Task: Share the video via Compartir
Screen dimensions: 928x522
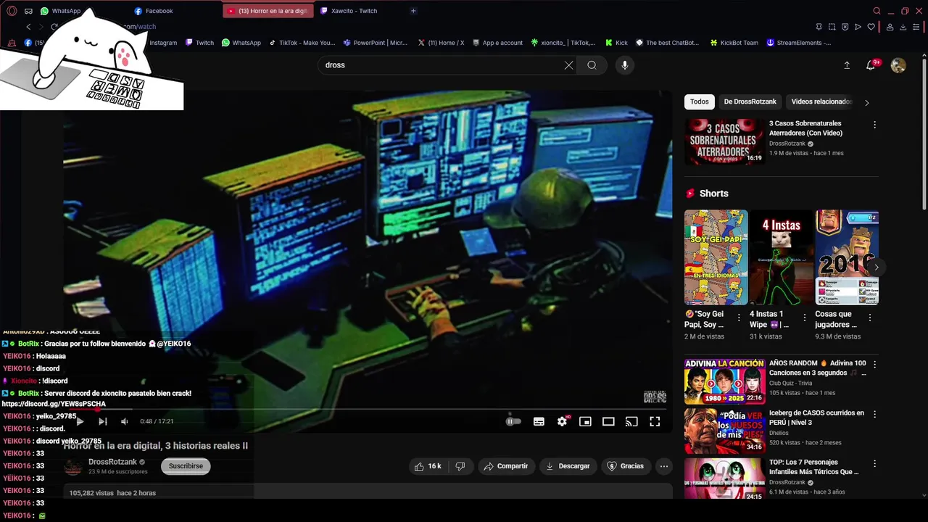Action: tap(506, 466)
